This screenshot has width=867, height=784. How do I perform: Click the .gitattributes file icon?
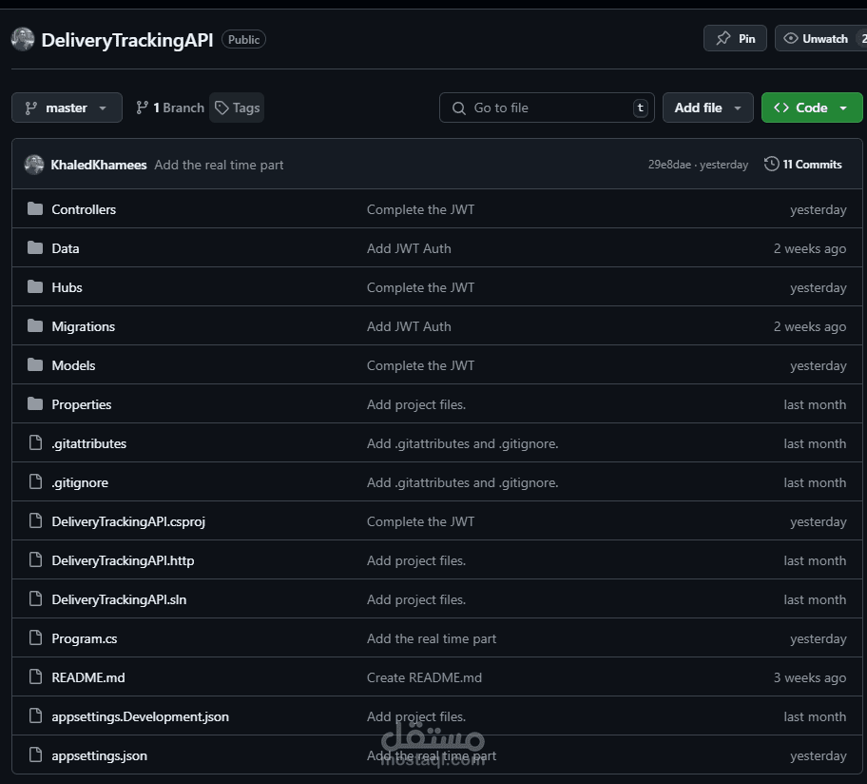(x=35, y=442)
